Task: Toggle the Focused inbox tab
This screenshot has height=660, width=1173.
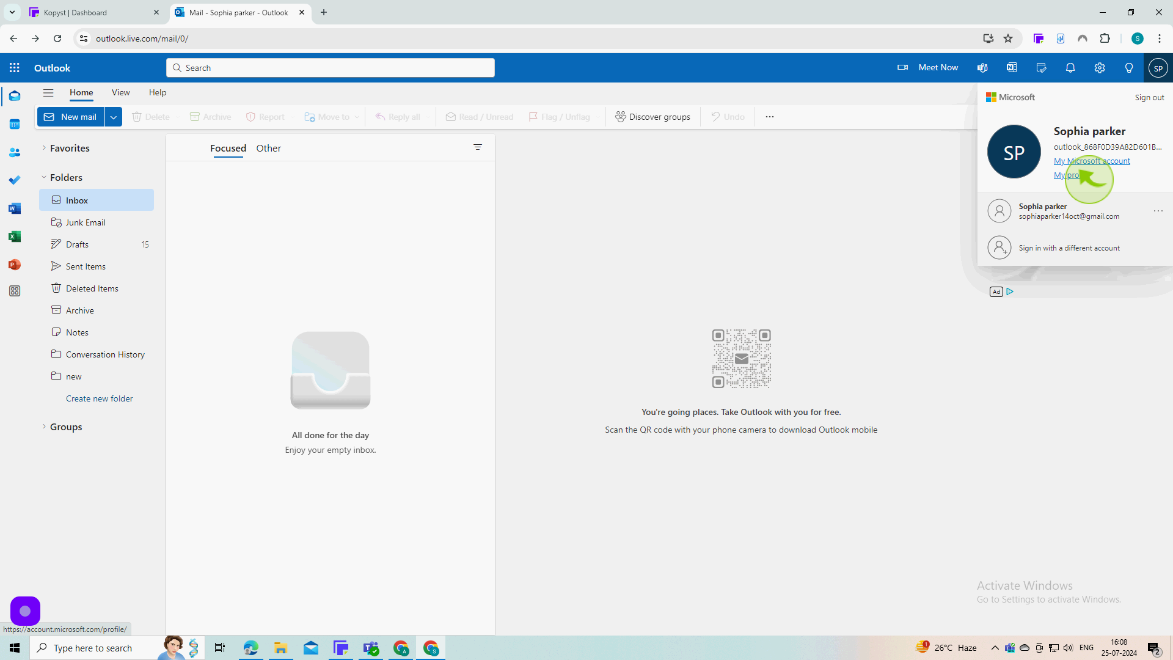Action: pos(228,147)
